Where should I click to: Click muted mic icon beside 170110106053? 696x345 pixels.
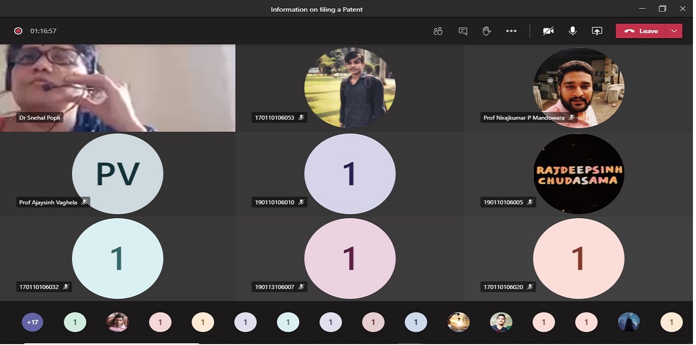tap(301, 118)
